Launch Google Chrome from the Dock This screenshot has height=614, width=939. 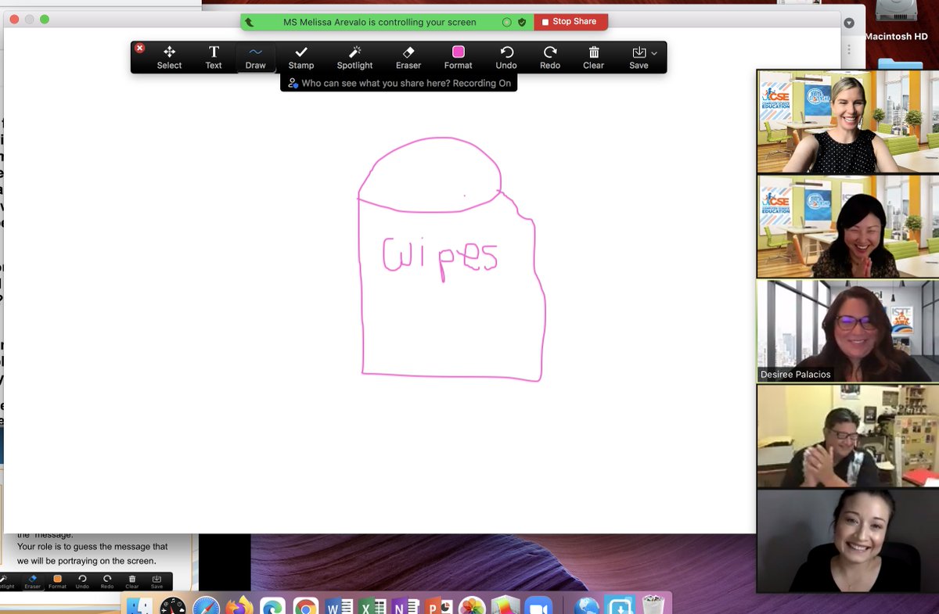coord(306,606)
